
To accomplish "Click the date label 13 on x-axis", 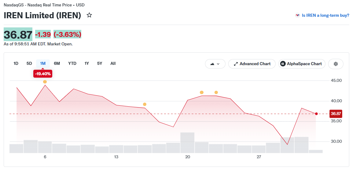I will click(116, 157).
